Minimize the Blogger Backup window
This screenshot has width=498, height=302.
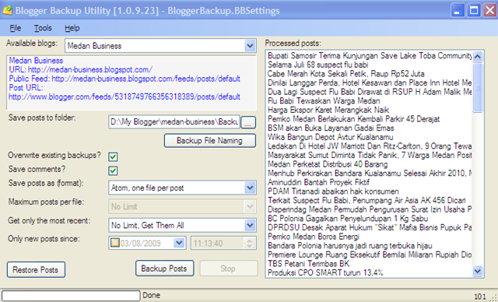click(457, 11)
